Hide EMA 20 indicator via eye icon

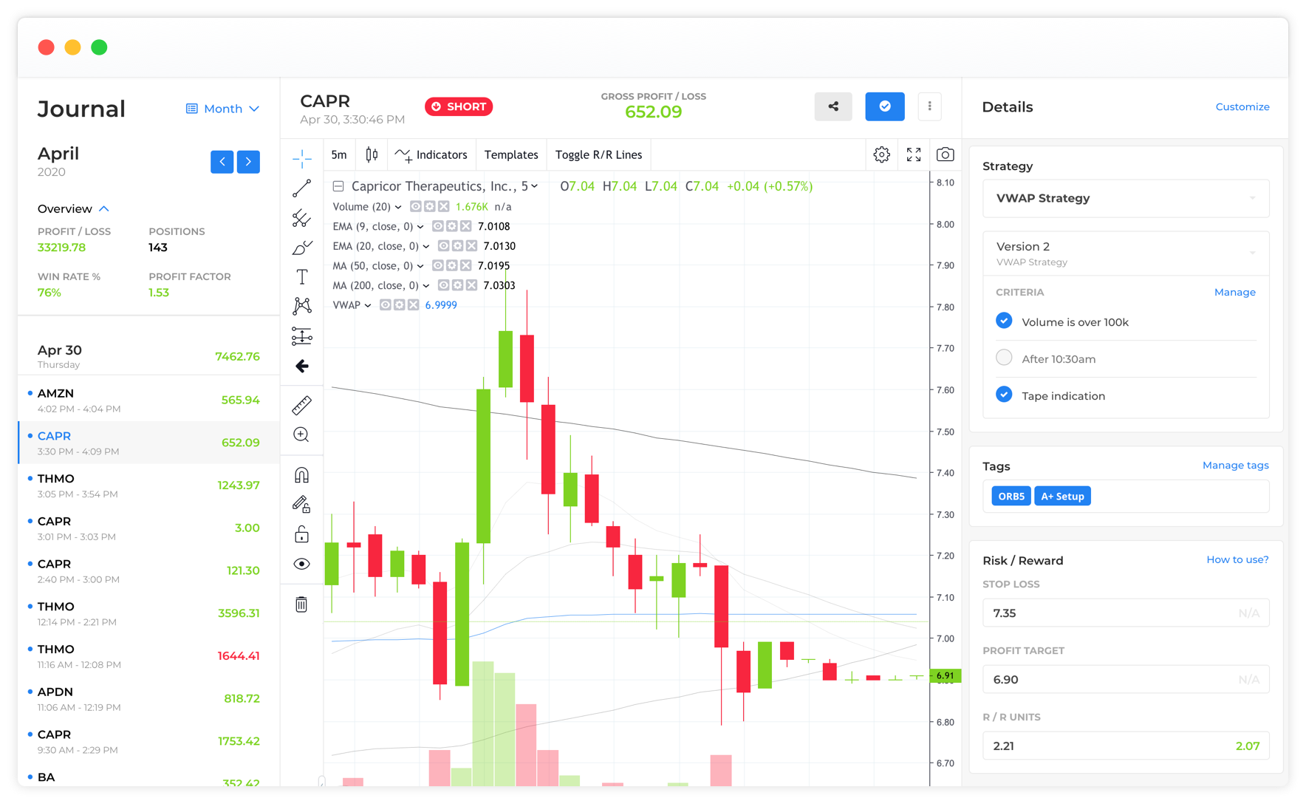coord(443,246)
